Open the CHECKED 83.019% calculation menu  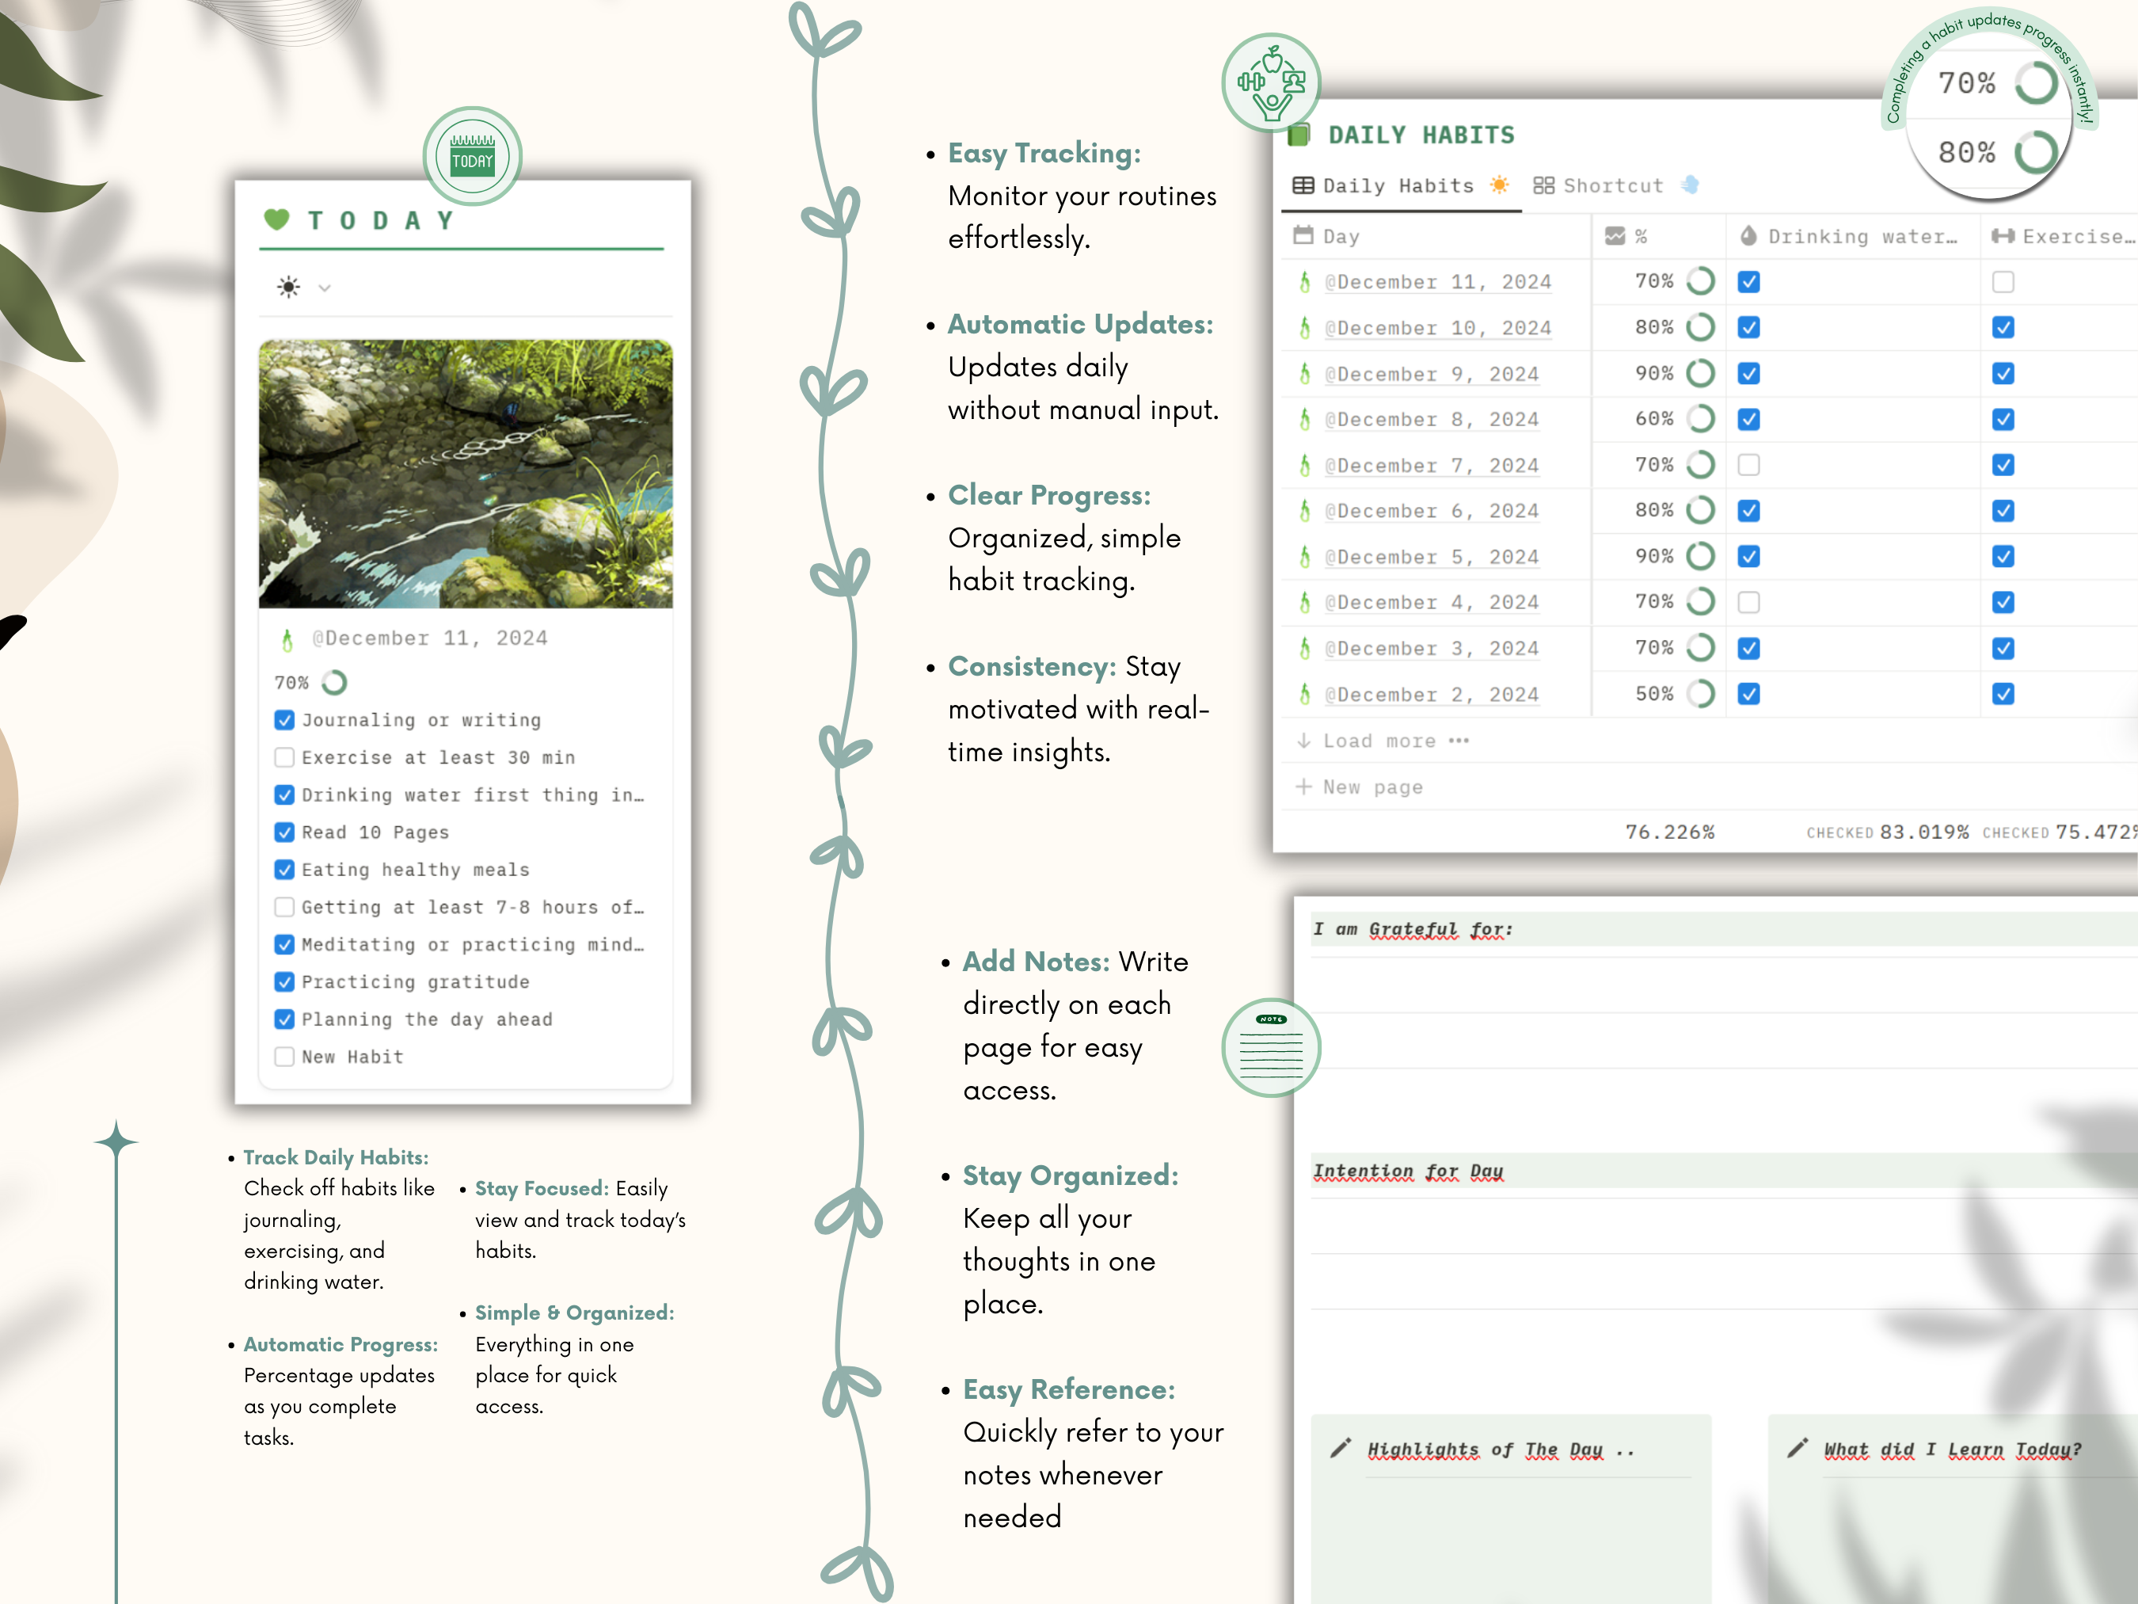[x=1887, y=832]
